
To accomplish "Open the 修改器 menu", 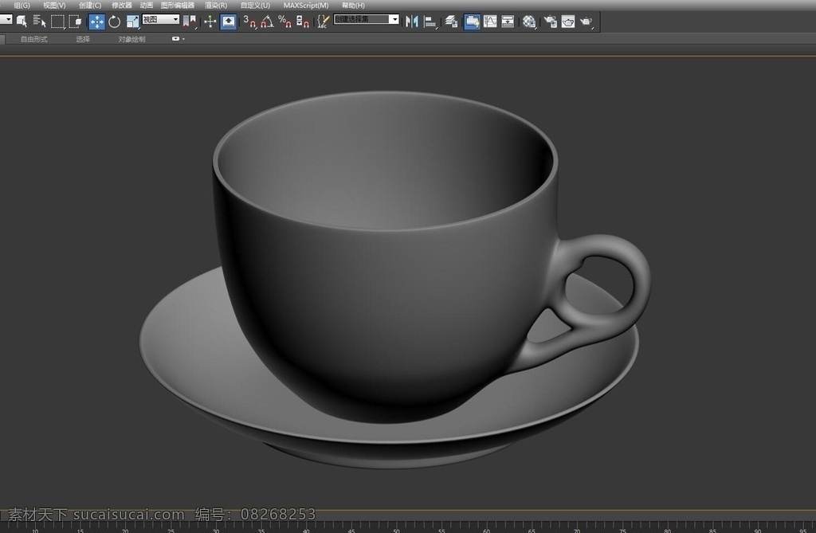I will 122,6.
